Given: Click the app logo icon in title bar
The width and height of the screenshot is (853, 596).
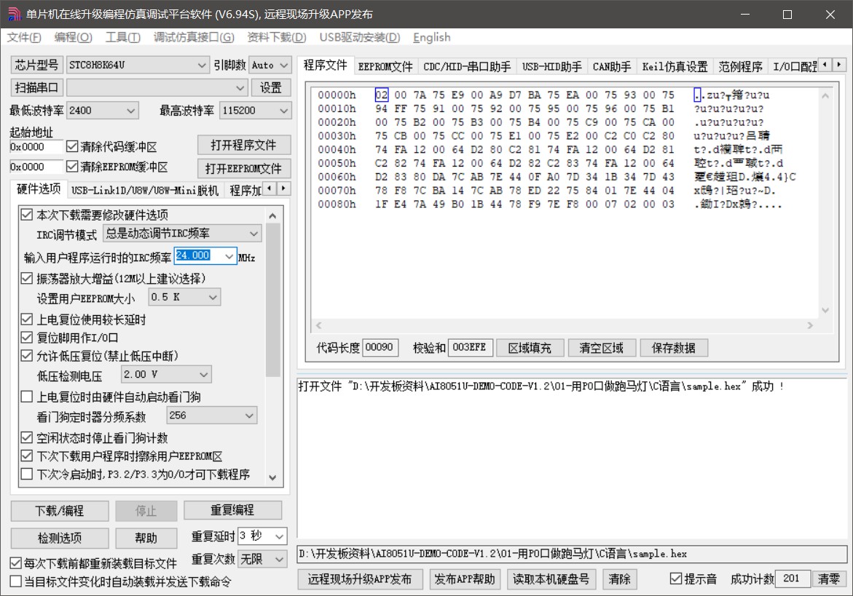Looking at the screenshot, I should [13, 15].
